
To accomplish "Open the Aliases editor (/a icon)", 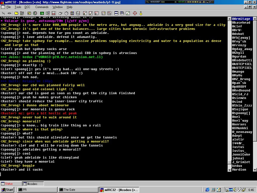I will [x=42, y=13].
